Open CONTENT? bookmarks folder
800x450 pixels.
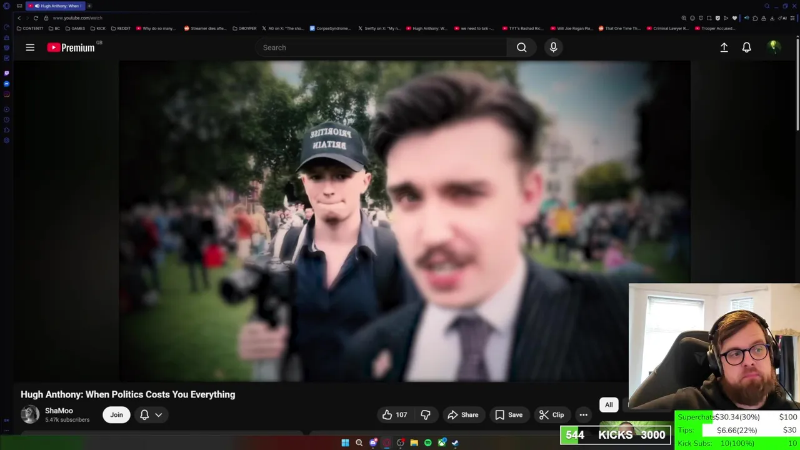[30, 28]
